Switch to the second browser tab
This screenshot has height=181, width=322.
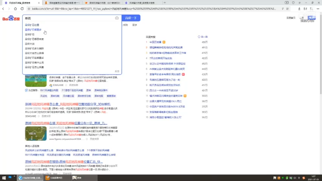point(62,3)
